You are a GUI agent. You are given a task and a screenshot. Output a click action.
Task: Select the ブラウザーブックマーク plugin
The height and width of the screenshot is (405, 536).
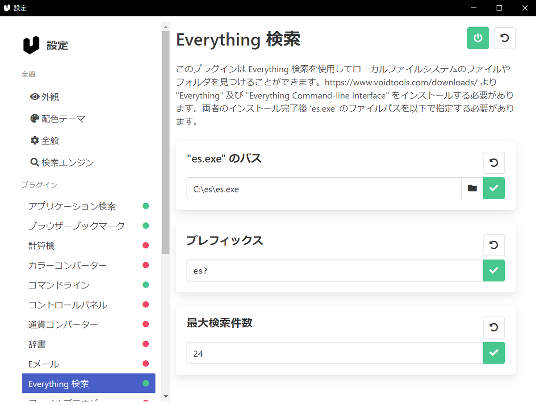pyautogui.click(x=88, y=226)
